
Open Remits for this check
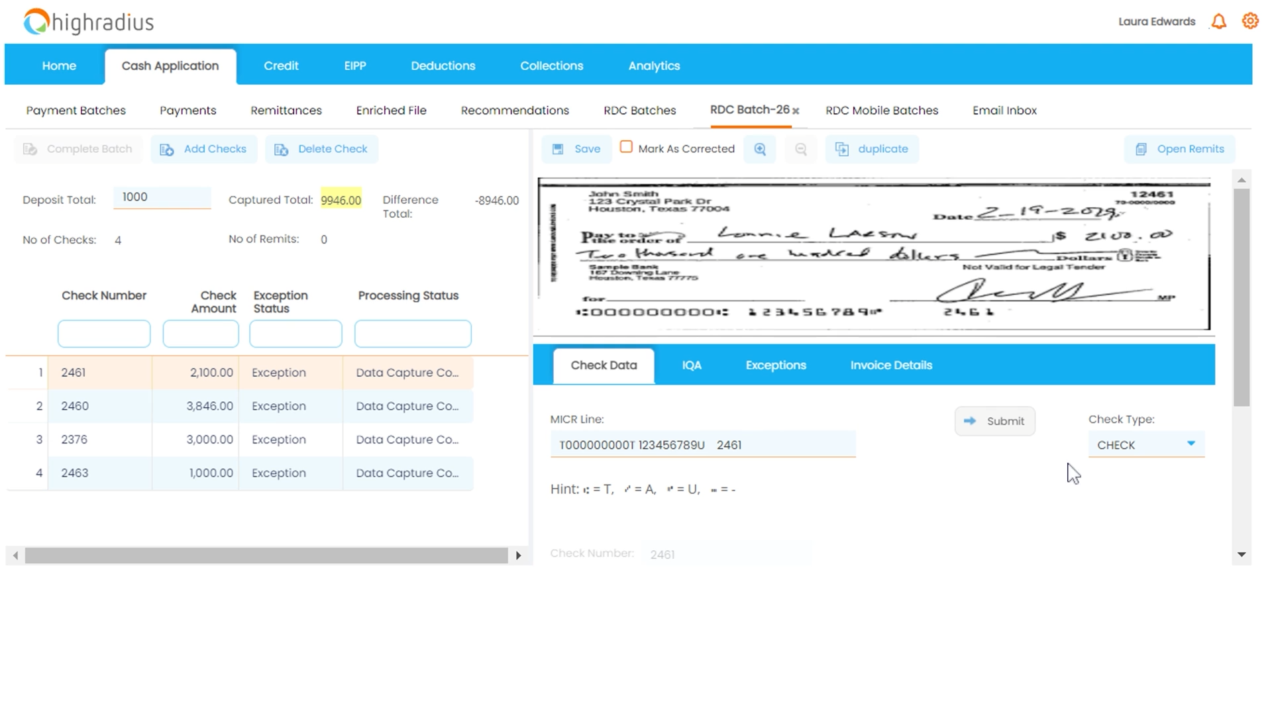1179,149
